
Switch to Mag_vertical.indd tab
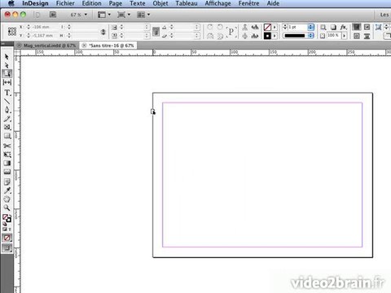pyautogui.click(x=50, y=46)
